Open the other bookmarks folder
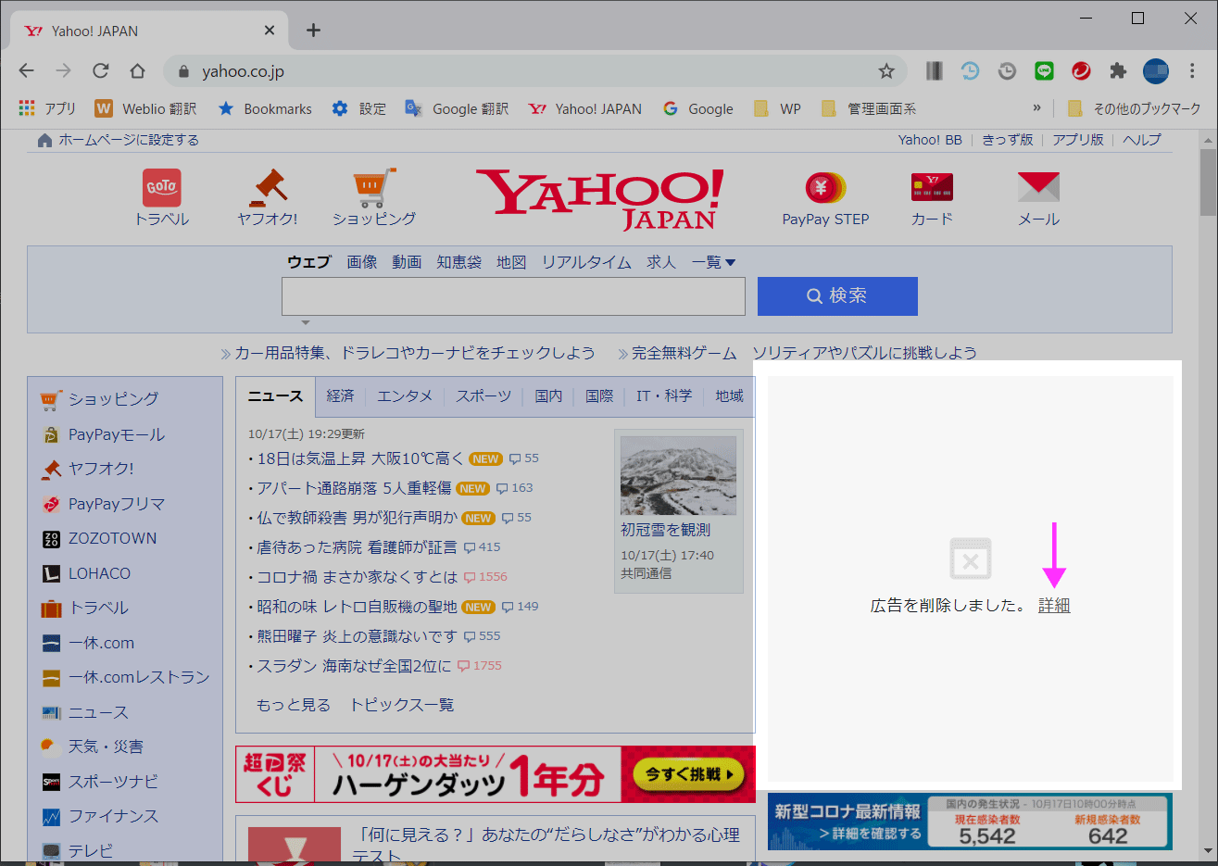The height and width of the screenshot is (866, 1218). pos(1135,108)
